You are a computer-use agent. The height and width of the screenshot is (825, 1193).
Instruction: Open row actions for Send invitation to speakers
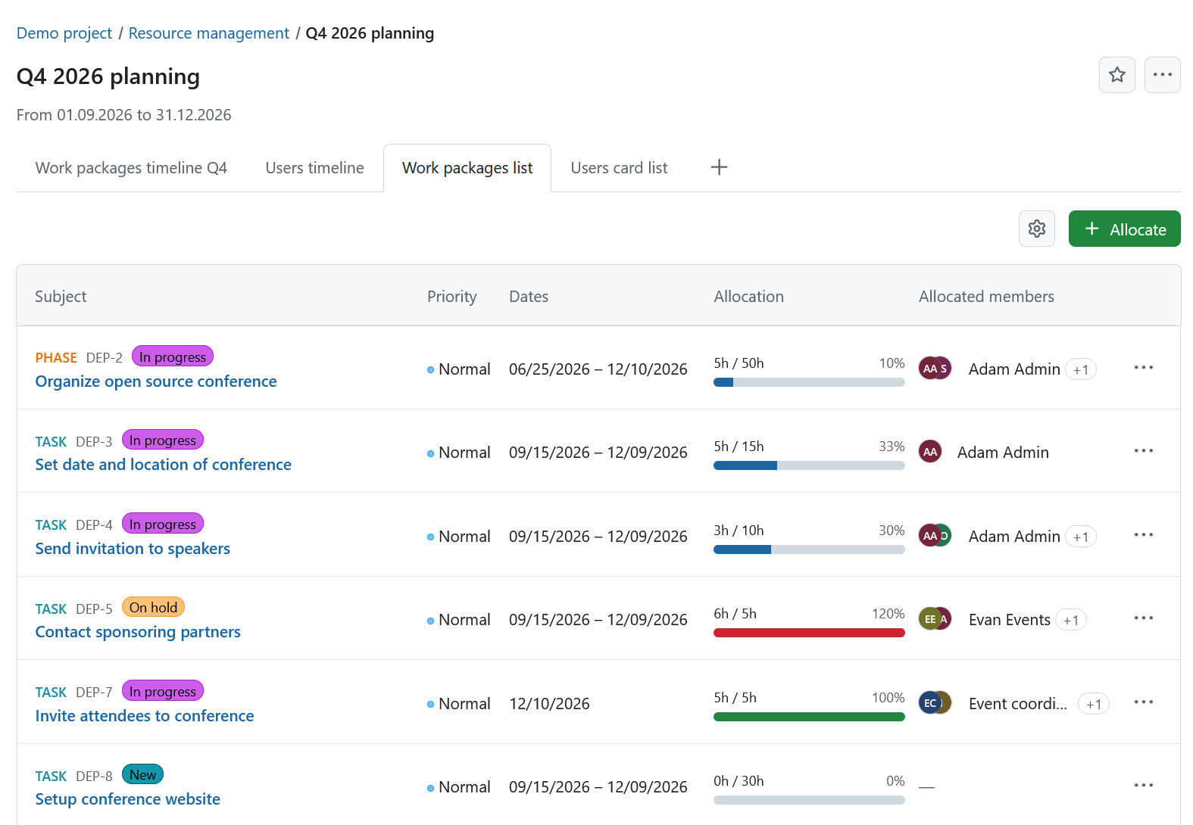coord(1143,535)
